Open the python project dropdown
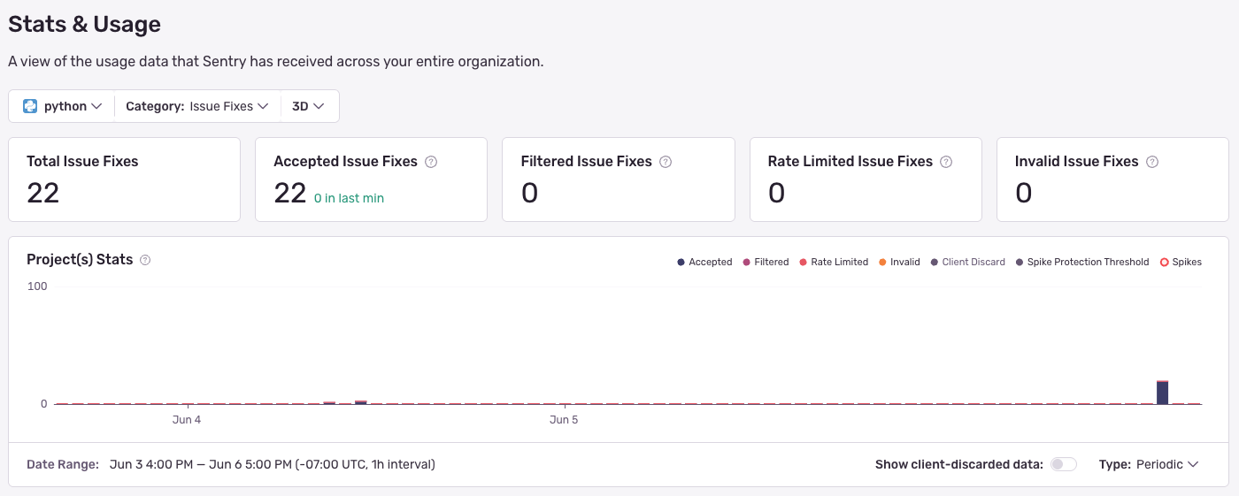1239x496 pixels. click(x=63, y=106)
